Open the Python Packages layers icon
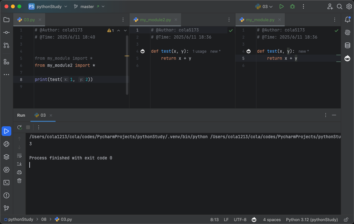 [6, 157]
